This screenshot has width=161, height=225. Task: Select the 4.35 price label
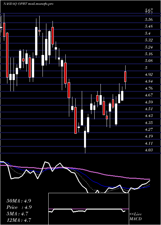(x=149, y=123)
